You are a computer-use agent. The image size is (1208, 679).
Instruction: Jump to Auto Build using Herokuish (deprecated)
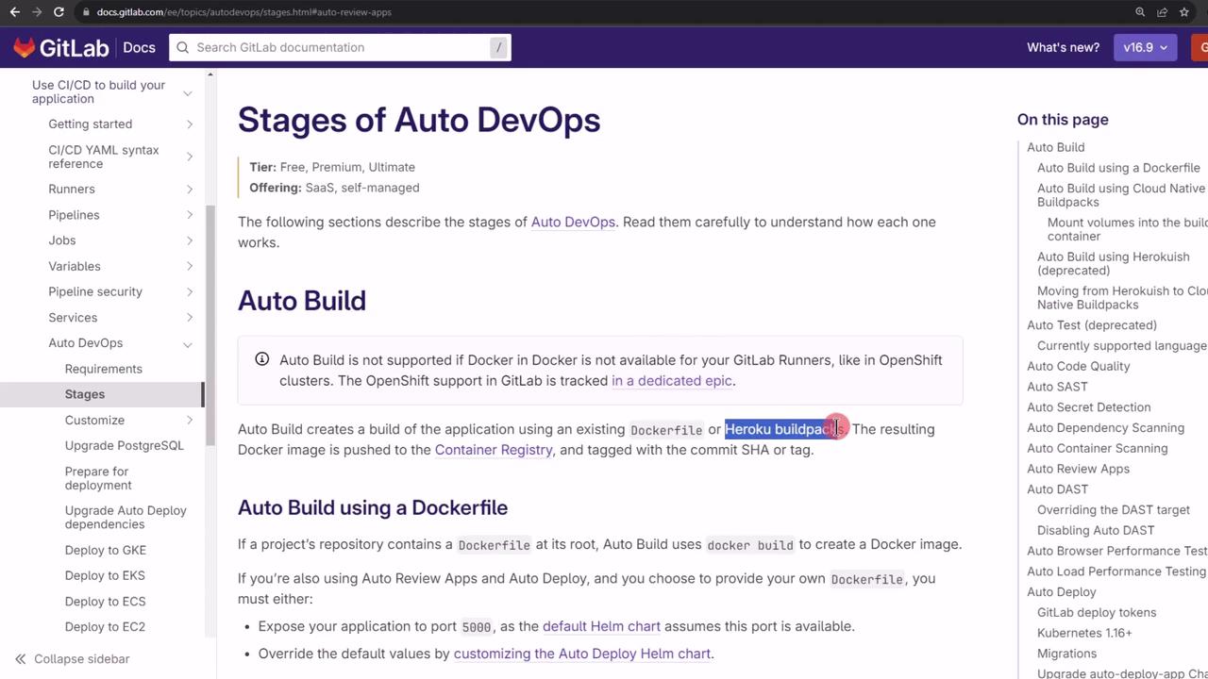click(1113, 263)
